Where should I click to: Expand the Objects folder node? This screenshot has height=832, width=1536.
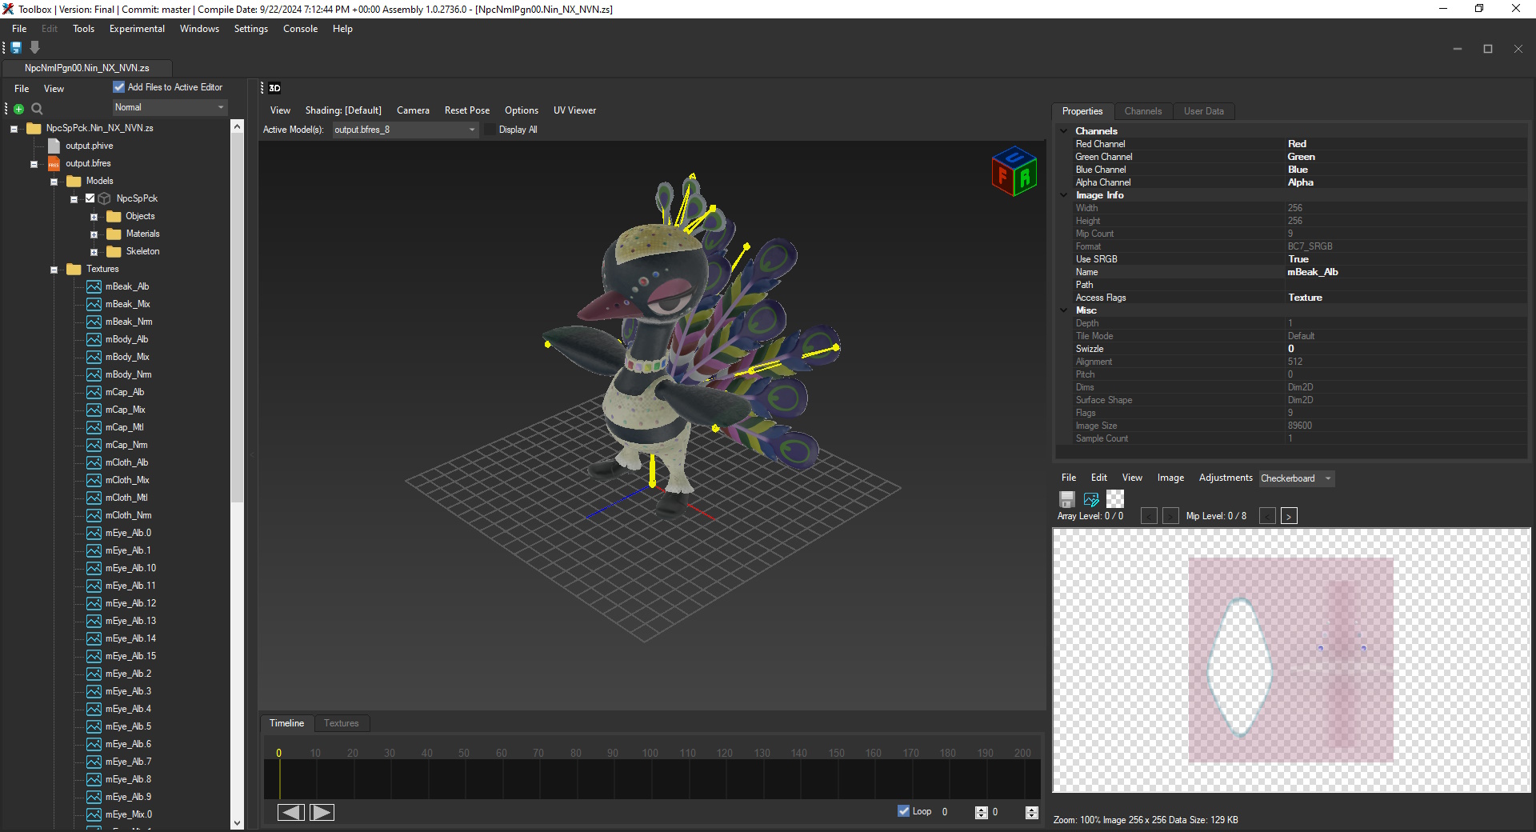click(94, 217)
